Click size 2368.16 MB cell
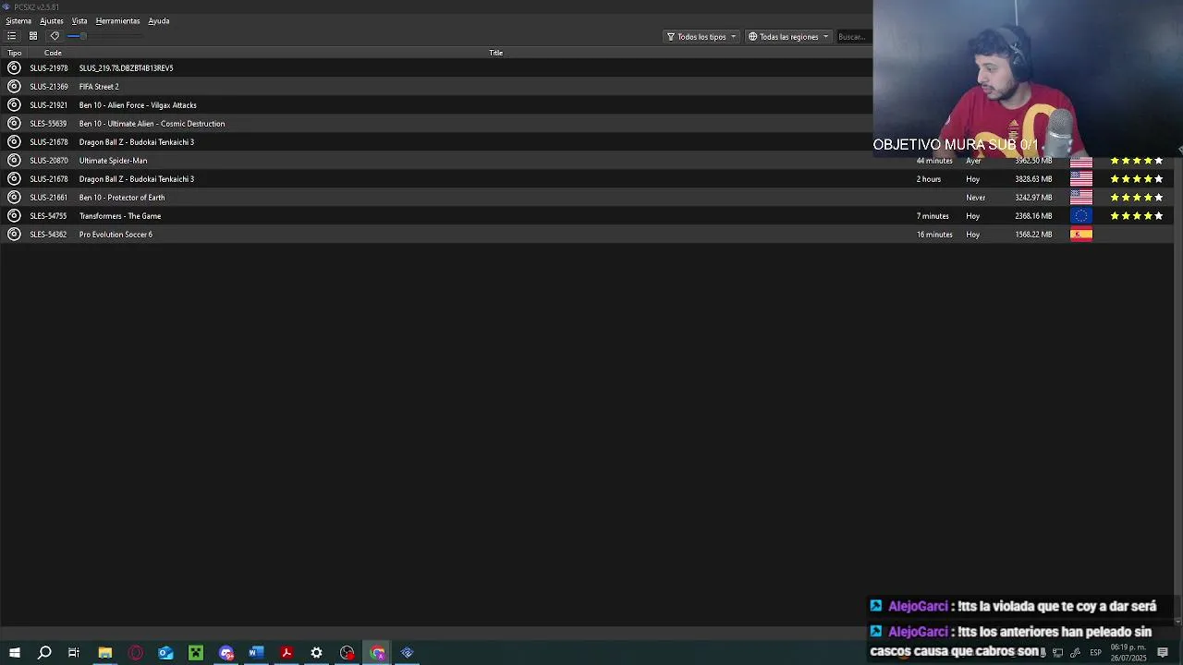This screenshot has height=665, width=1183. coord(1033,216)
